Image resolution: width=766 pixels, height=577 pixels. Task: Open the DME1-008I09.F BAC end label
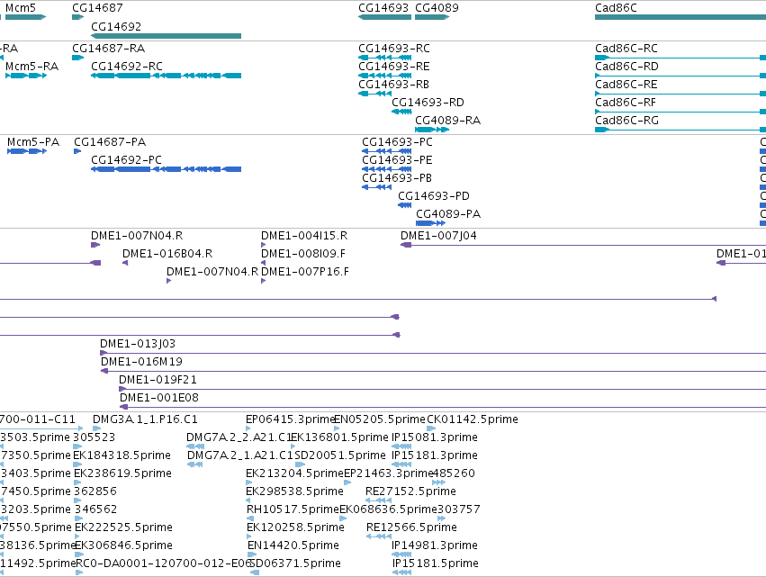pyautogui.click(x=303, y=254)
